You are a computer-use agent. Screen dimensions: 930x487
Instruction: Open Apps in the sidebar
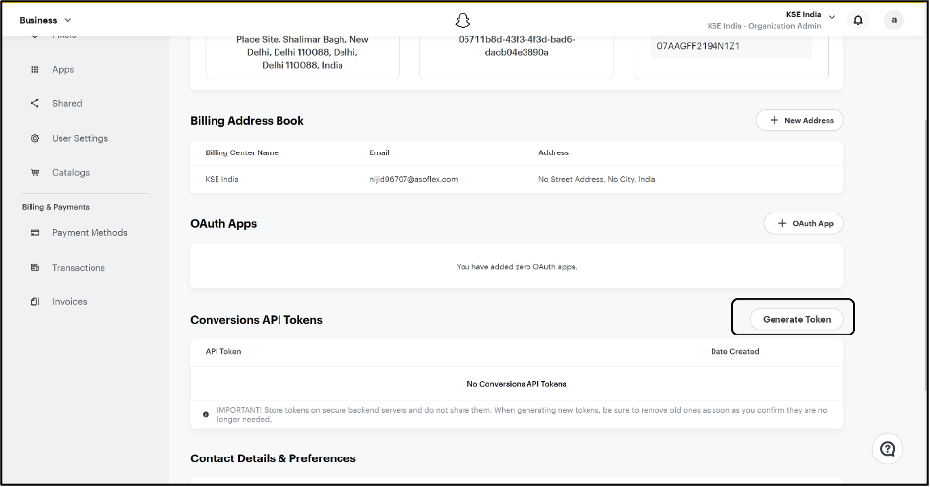coord(63,70)
